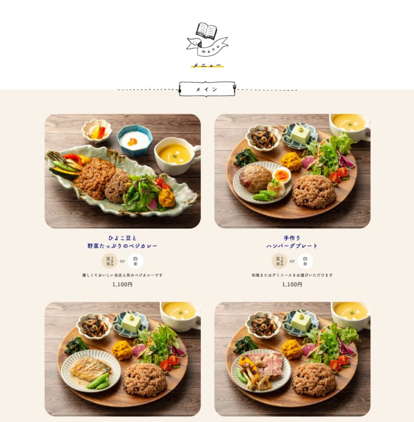Click the hamburg plate 1,100円 price
The image size is (414, 422).
pyautogui.click(x=292, y=284)
